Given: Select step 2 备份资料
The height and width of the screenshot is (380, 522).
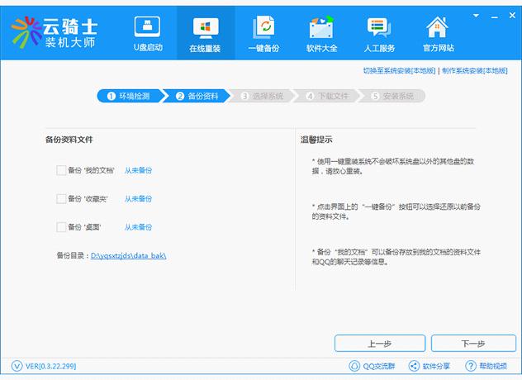Looking at the screenshot, I should point(197,97).
